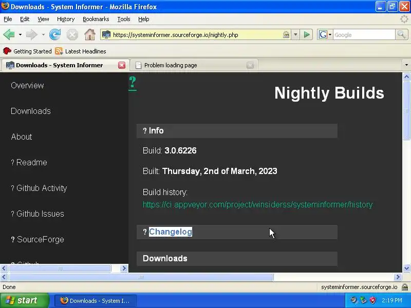The height and width of the screenshot is (308, 411).
Task: Open the SourceForge sidebar link
Action: pyautogui.click(x=38, y=239)
